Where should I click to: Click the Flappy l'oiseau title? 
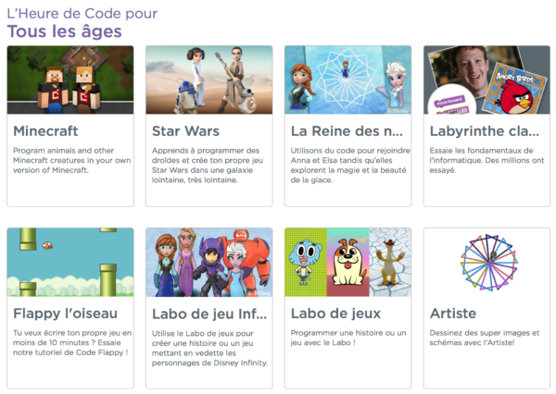pos(65,314)
